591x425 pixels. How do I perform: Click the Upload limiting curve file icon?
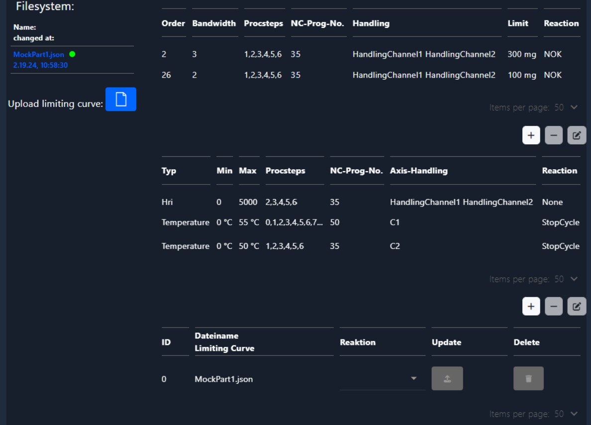click(x=121, y=100)
